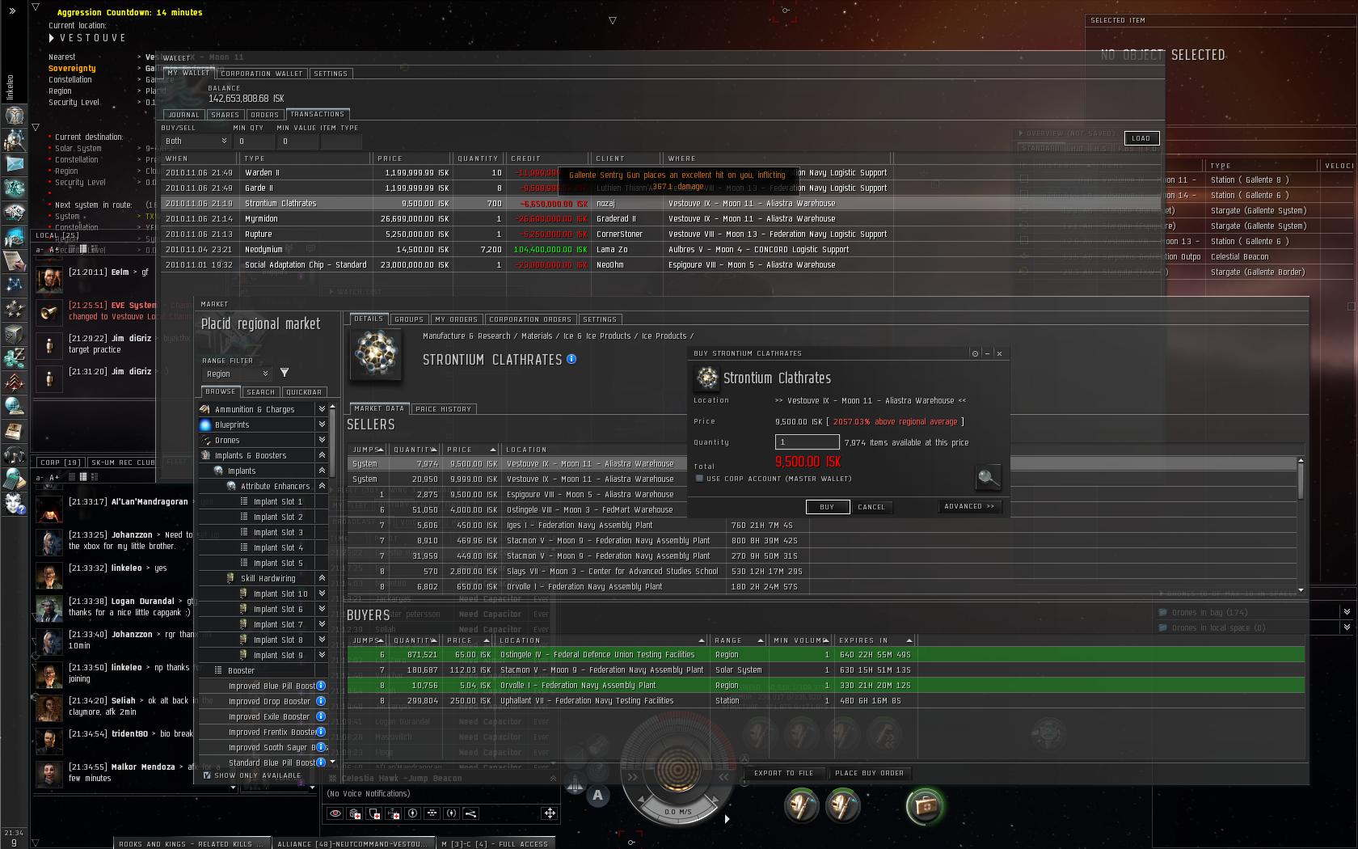Click the Buy button in the dialog
This screenshot has width=1358, height=849.
click(x=828, y=507)
